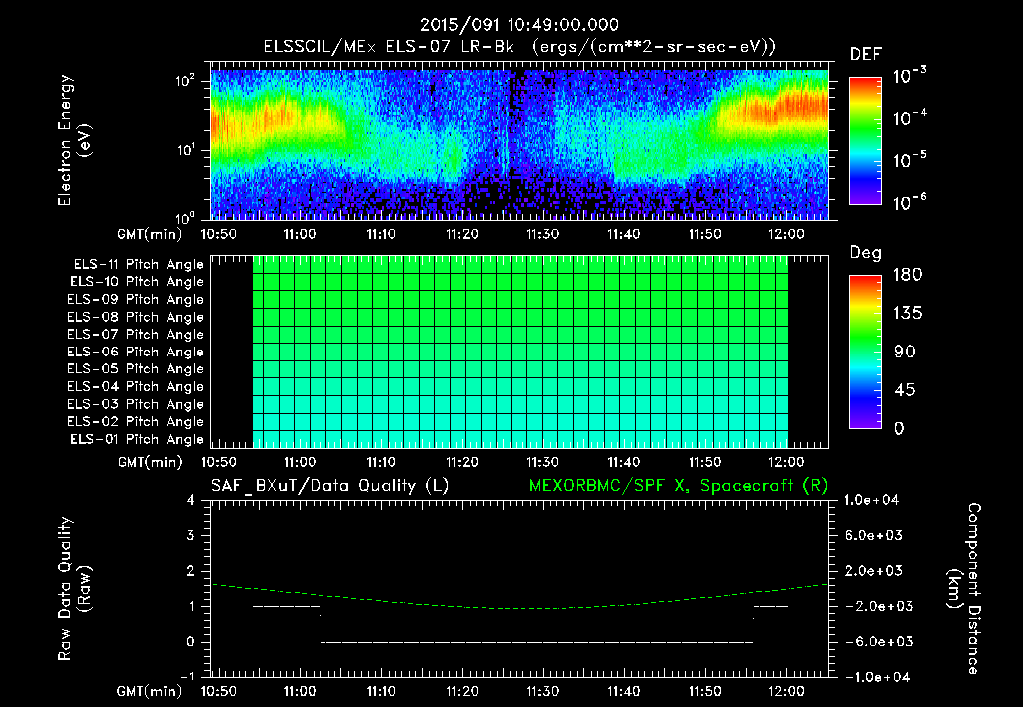
Task: Select the ELS-06 Pitch Angle row label
Action: click(136, 353)
